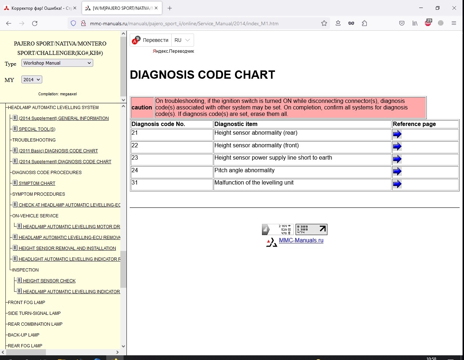Open the Workshop Manual type dropdown
Viewport: 464px width, 360px height.
click(57, 63)
